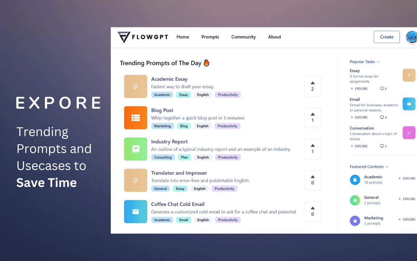Click the Academic context blue icon
This screenshot has height=261, width=417.
[355, 180]
